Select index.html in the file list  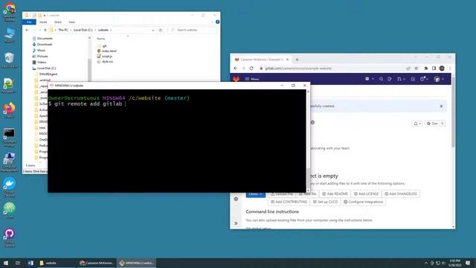(107, 51)
